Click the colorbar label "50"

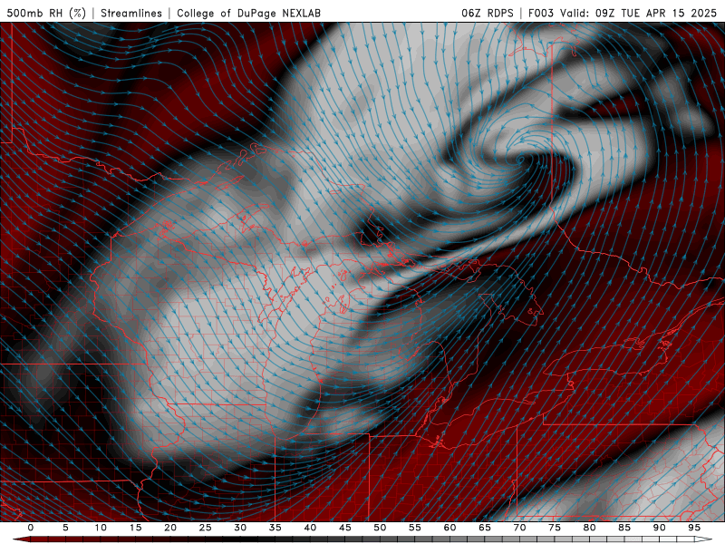pyautogui.click(x=380, y=528)
